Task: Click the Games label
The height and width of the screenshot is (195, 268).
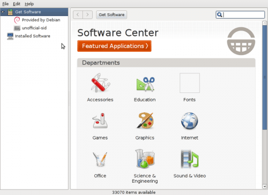Action: pyautogui.click(x=100, y=138)
